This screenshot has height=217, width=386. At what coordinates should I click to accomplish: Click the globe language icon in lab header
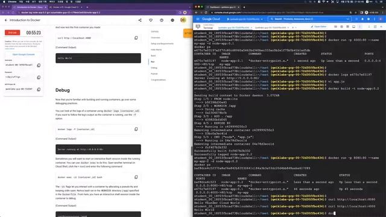(172, 20)
